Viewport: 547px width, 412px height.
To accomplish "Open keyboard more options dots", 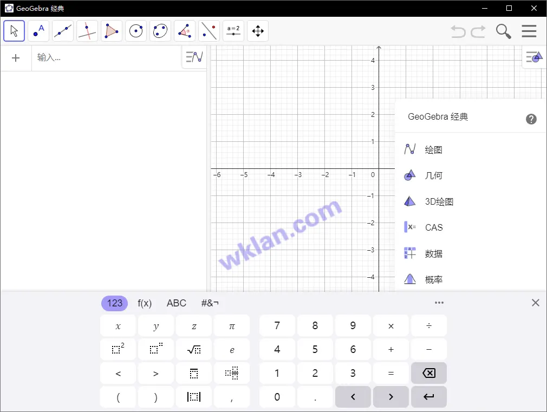I will pos(439,303).
